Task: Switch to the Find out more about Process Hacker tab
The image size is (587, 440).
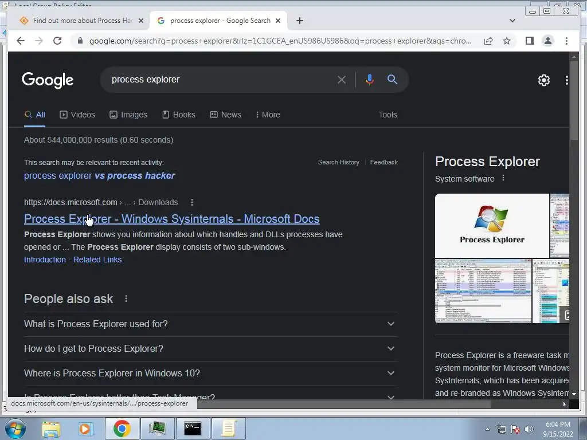Action: coord(83,21)
